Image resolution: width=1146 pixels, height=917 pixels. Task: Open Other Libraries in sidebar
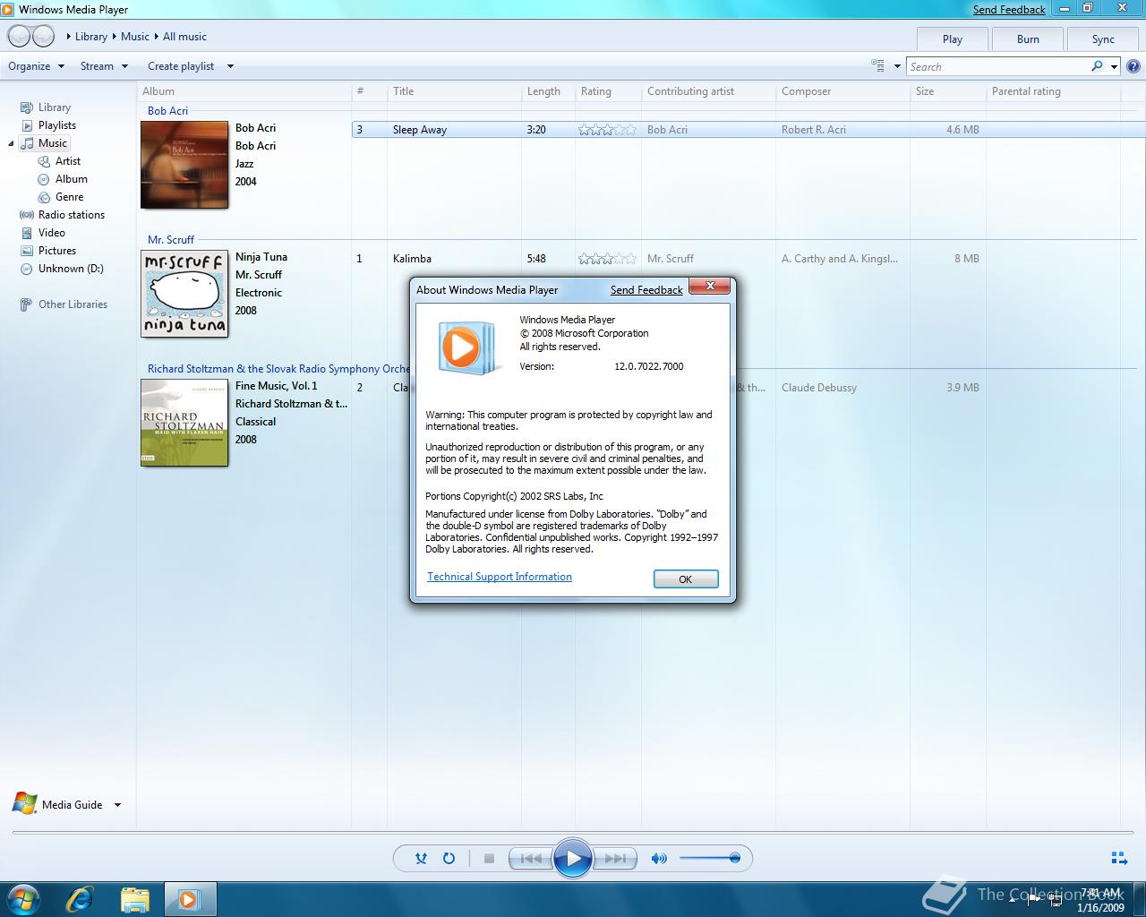point(64,304)
